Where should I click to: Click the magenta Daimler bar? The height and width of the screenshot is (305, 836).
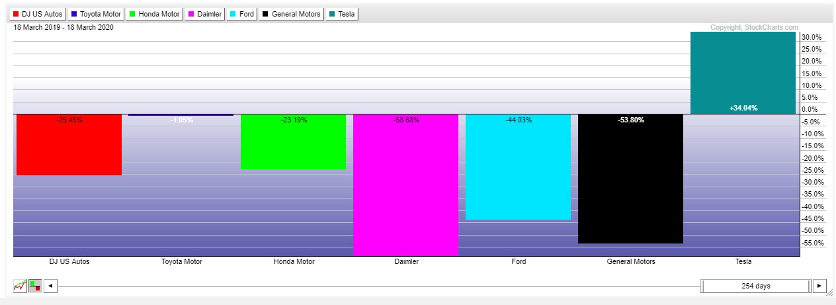coord(406,185)
